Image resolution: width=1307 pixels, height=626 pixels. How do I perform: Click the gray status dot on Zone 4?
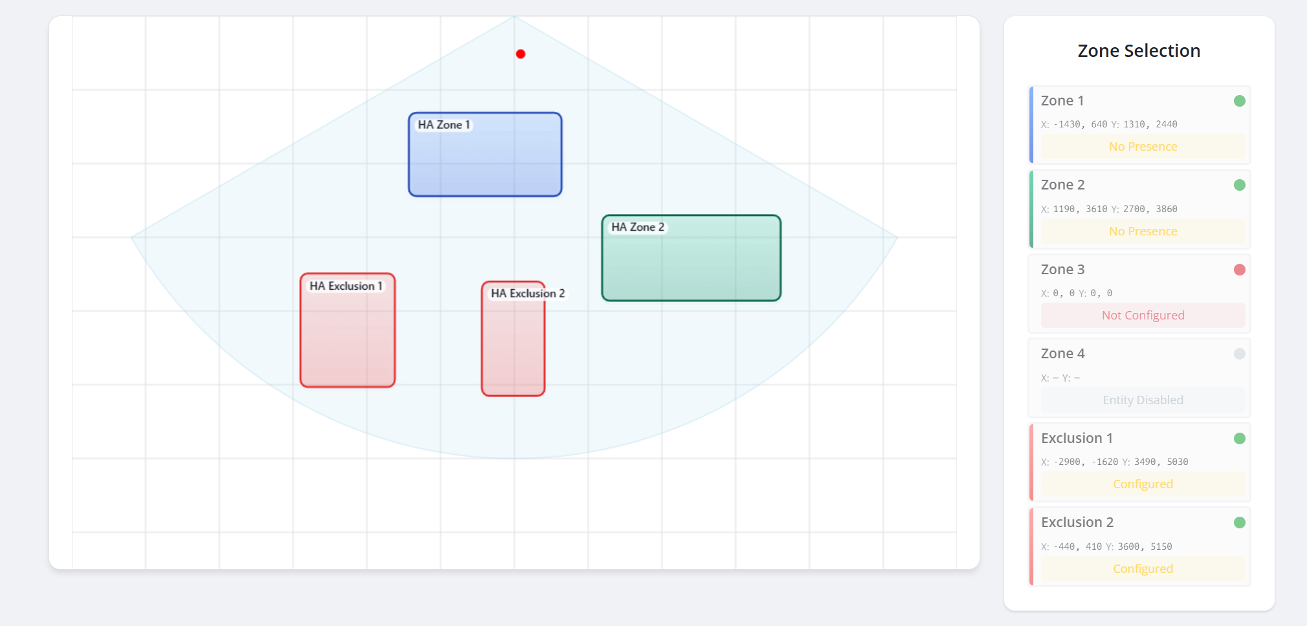[1239, 354]
